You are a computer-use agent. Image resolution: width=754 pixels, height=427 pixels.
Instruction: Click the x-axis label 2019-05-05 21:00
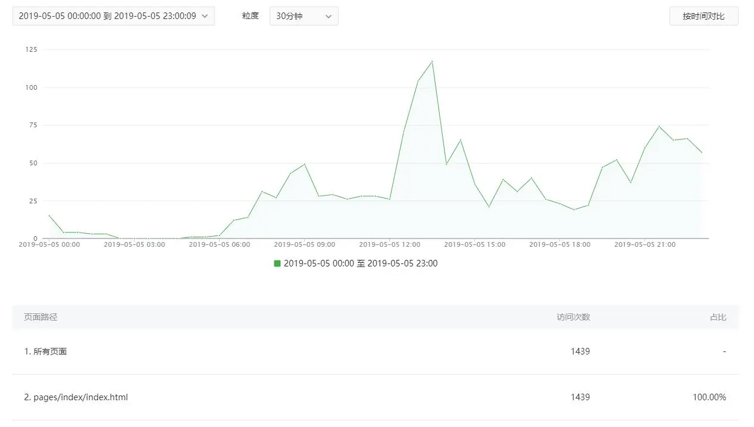point(645,244)
